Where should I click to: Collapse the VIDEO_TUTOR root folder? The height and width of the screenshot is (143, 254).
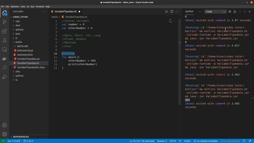pos(20,17)
